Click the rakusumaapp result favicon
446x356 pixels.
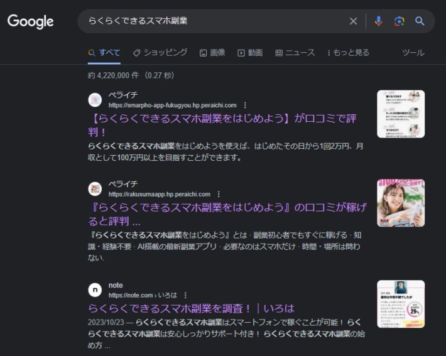(95, 189)
